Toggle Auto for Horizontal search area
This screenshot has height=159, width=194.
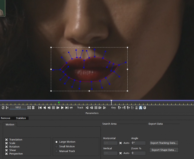121,143
